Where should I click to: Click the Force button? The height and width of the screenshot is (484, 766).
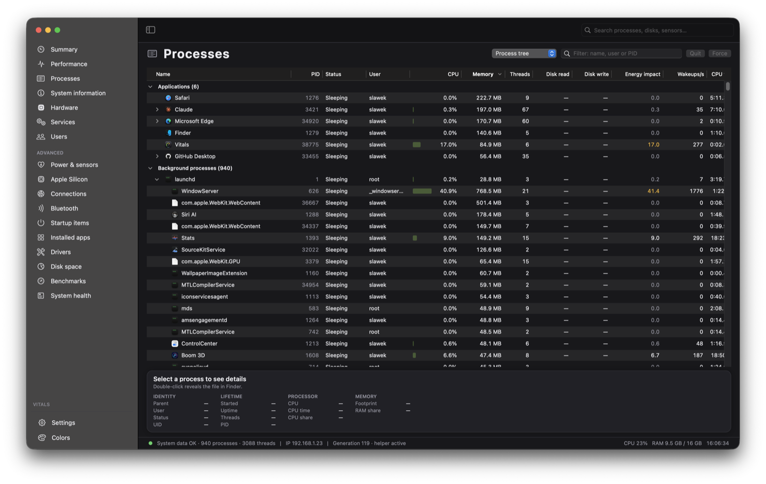tap(720, 53)
